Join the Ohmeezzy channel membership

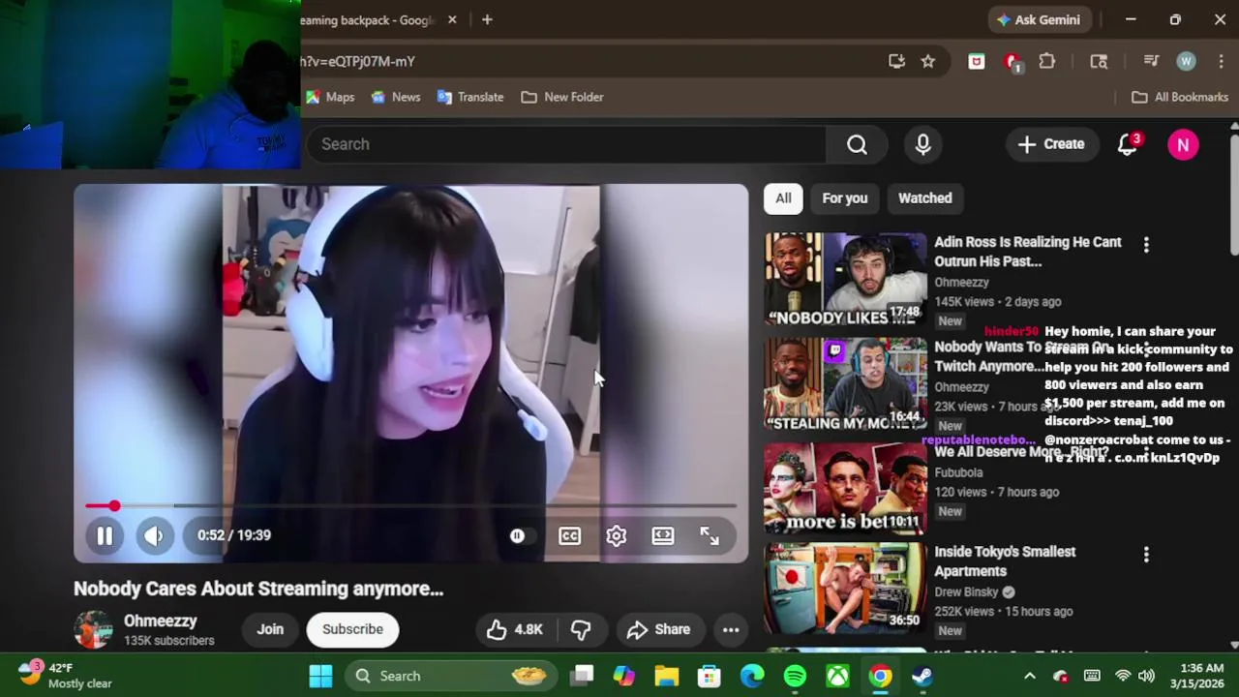pyautogui.click(x=270, y=629)
